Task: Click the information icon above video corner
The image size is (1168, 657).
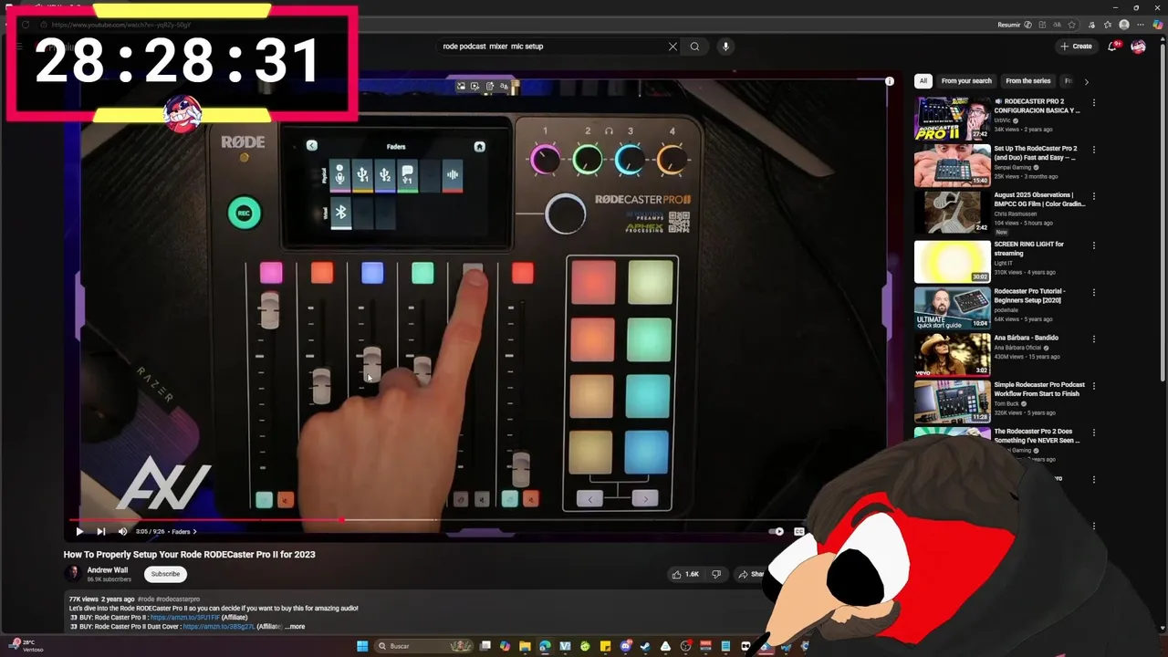Action: coord(889,81)
